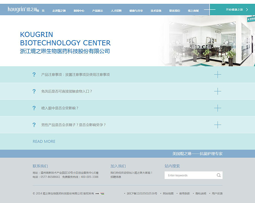Image resolution: width=255 pixels, height=203 pixels.
Task: Open FAQ text 免洗后是否可直接接触食物入口？
Action: click(x=67, y=91)
